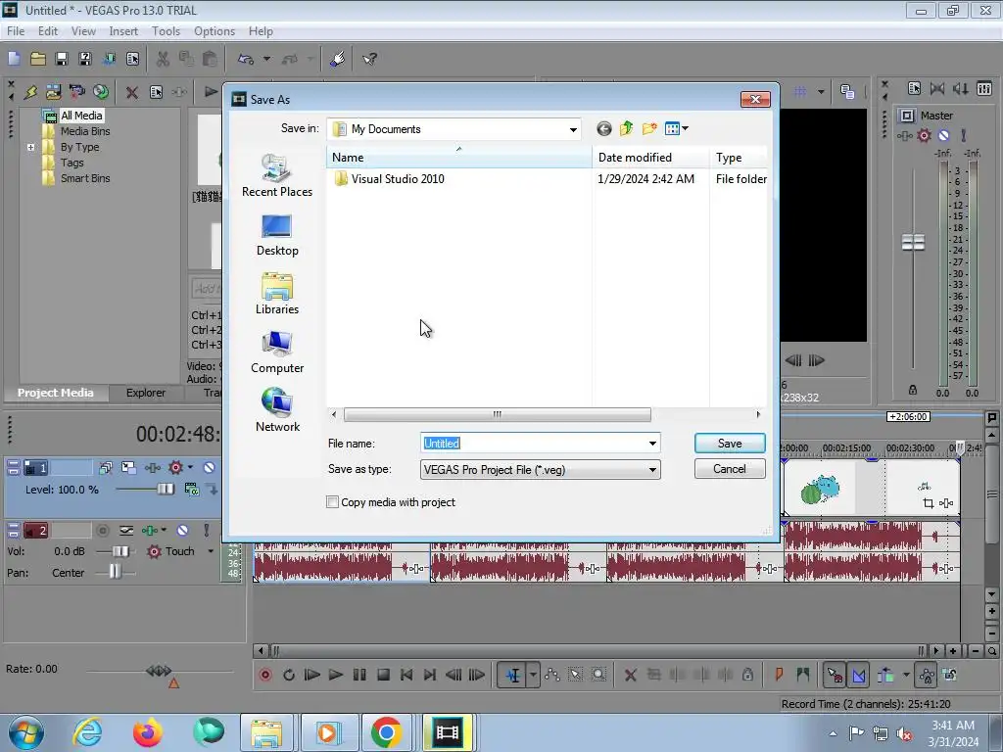This screenshot has height=752, width=1003.
Task: Open track 1 FX gear icon
Action: coord(176,467)
